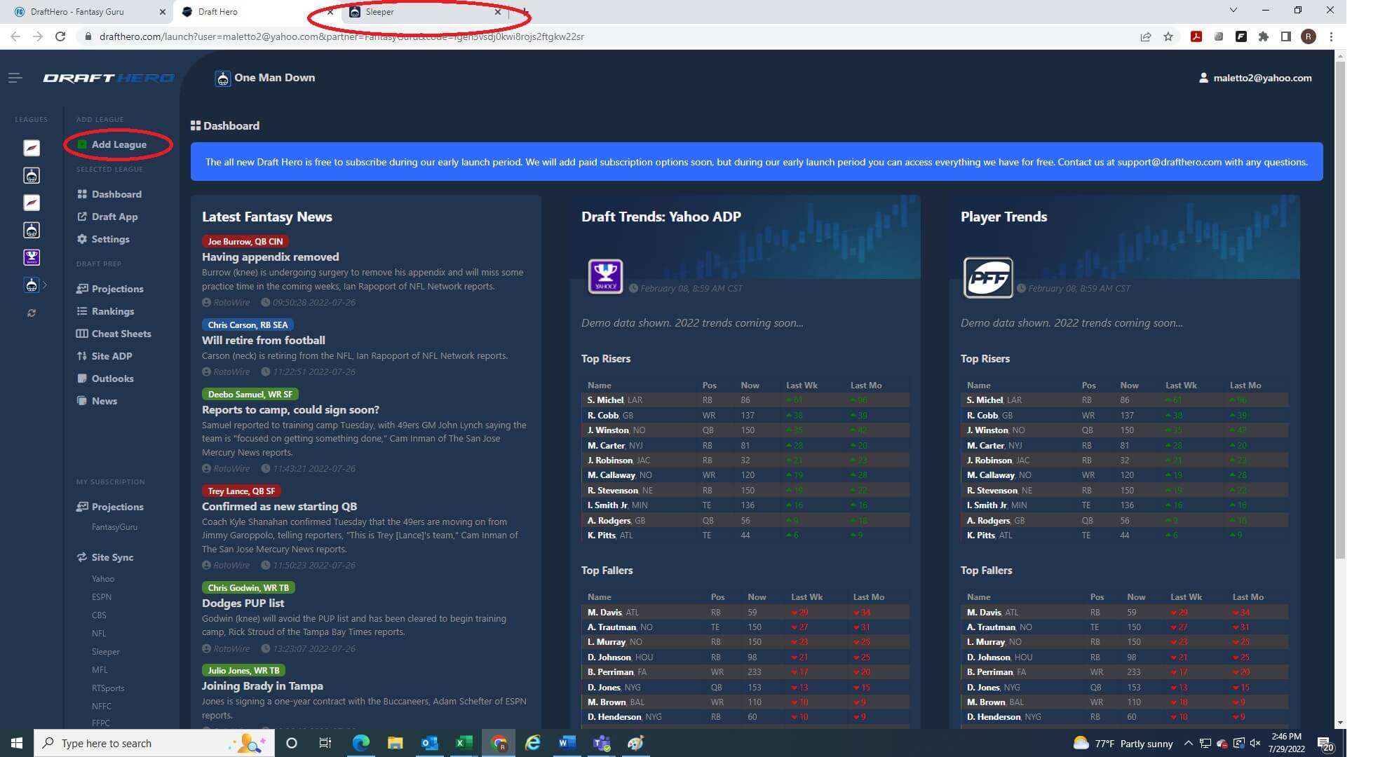The height and width of the screenshot is (757, 1399).
Task: Click the refresh leagues icon in sidebar
Action: pyautogui.click(x=32, y=313)
